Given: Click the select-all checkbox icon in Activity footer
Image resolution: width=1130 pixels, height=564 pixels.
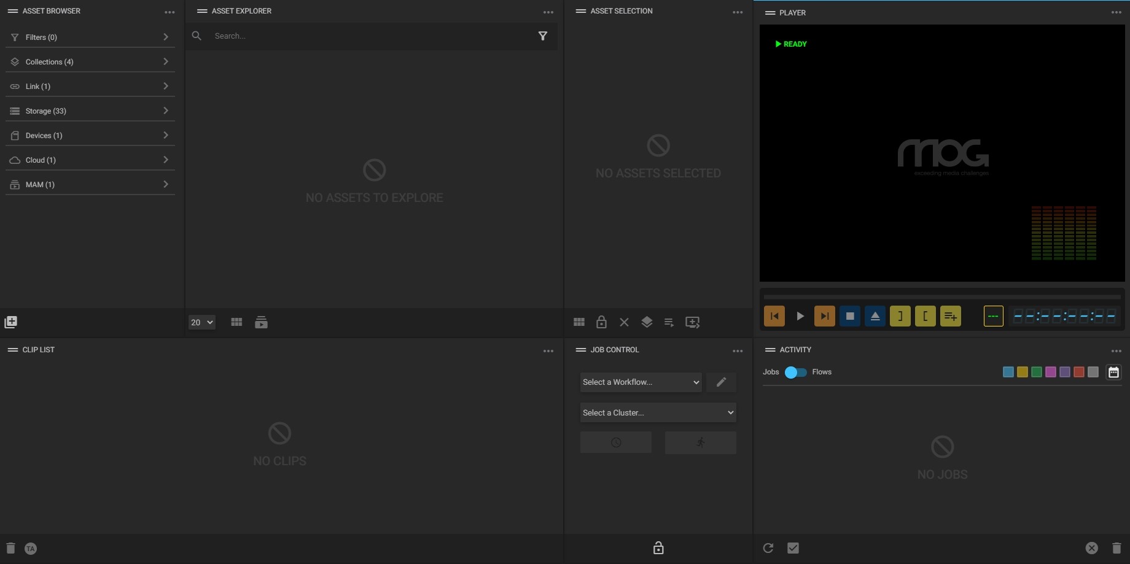Looking at the screenshot, I should [x=793, y=548].
